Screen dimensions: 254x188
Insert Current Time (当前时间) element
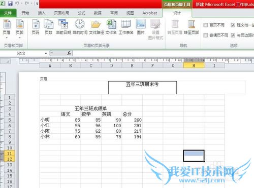[80, 27]
